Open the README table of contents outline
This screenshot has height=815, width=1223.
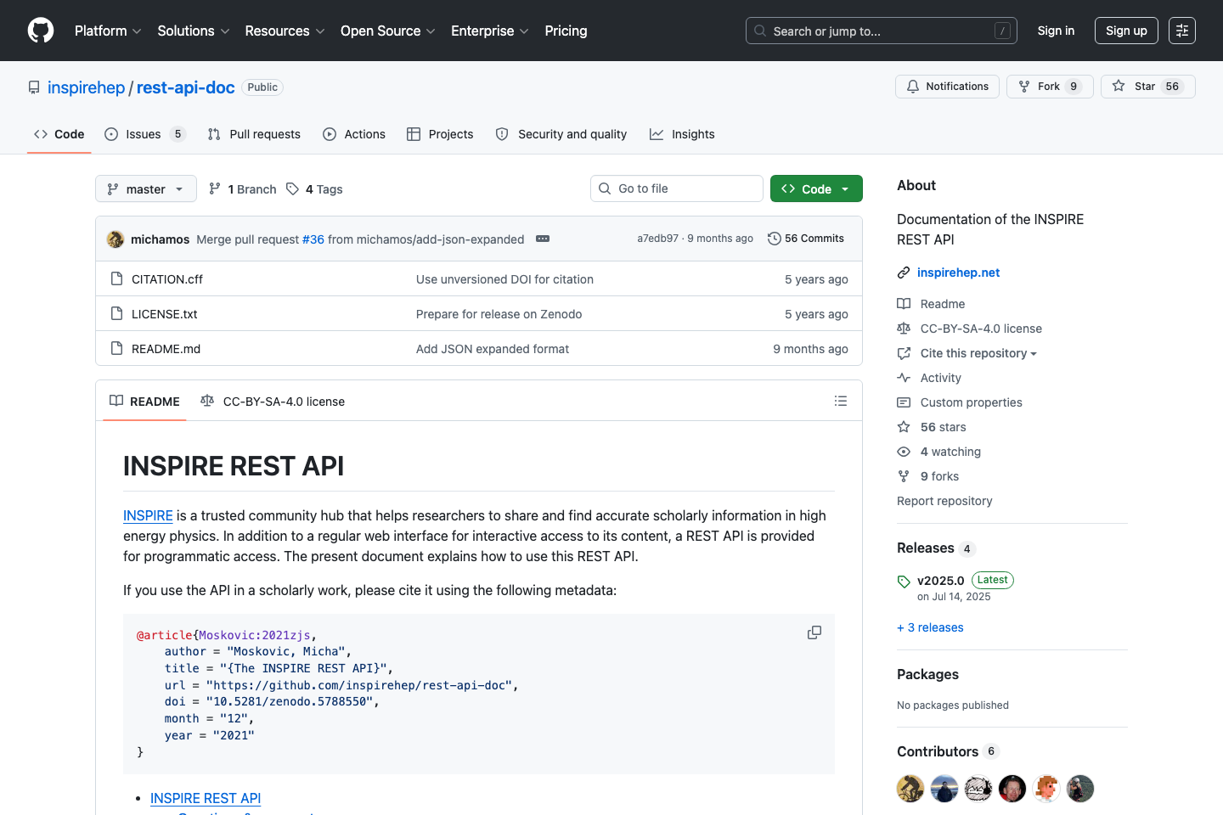tap(841, 401)
